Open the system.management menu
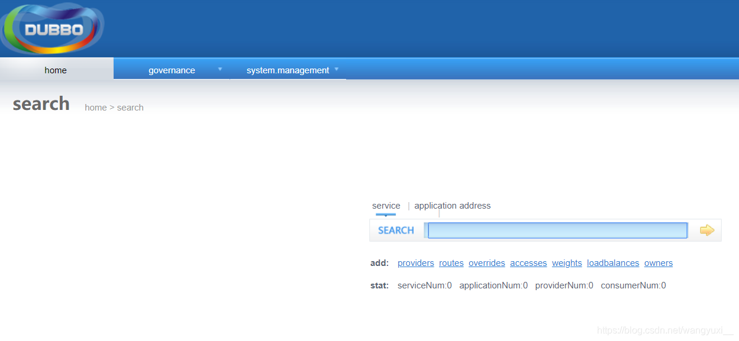This screenshot has width=739, height=341. click(288, 70)
